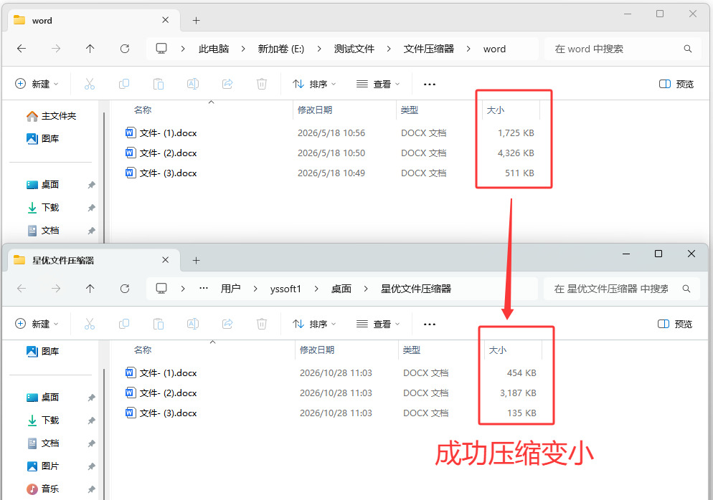Open 新建 dropdown in word window
Image resolution: width=713 pixels, height=500 pixels.
click(37, 84)
